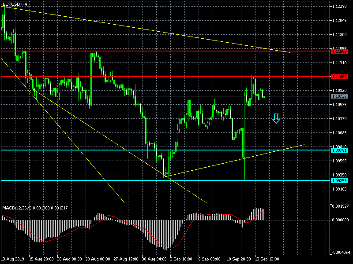
Task: Click the 0.000000 MACD scale value
Action: pyautogui.click(x=340, y=220)
